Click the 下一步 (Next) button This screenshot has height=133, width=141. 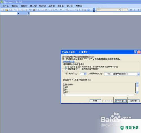tap(121, 101)
